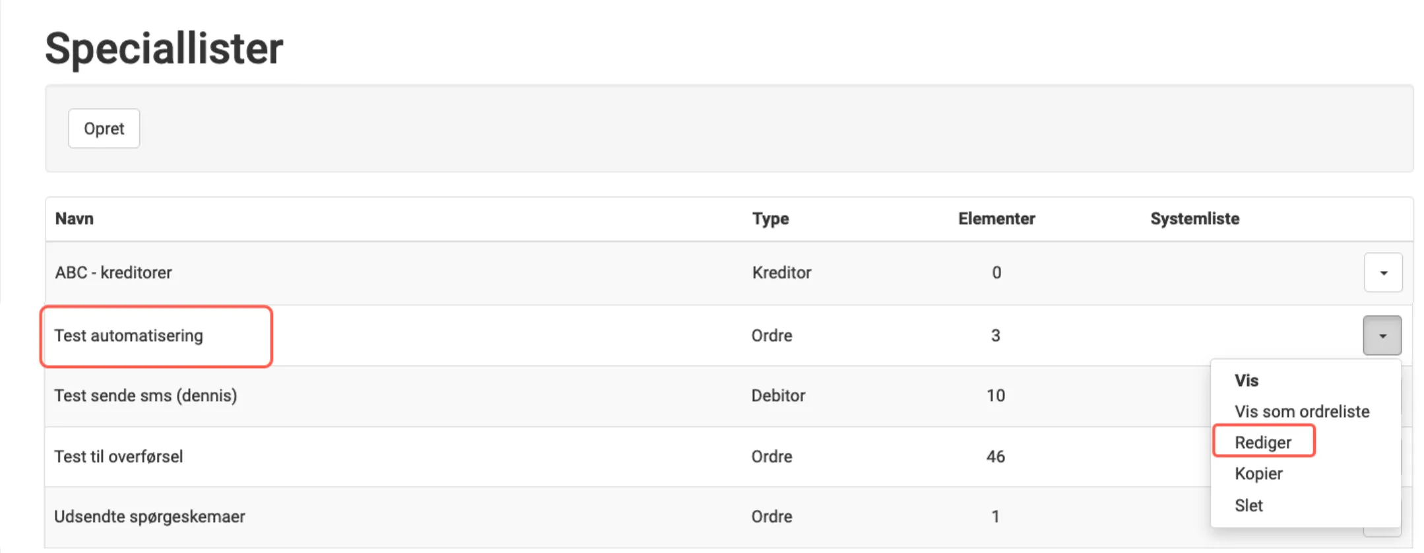Choose Slet from the dropdown menu
Screen dimensions: 1424x553
click(x=1248, y=505)
